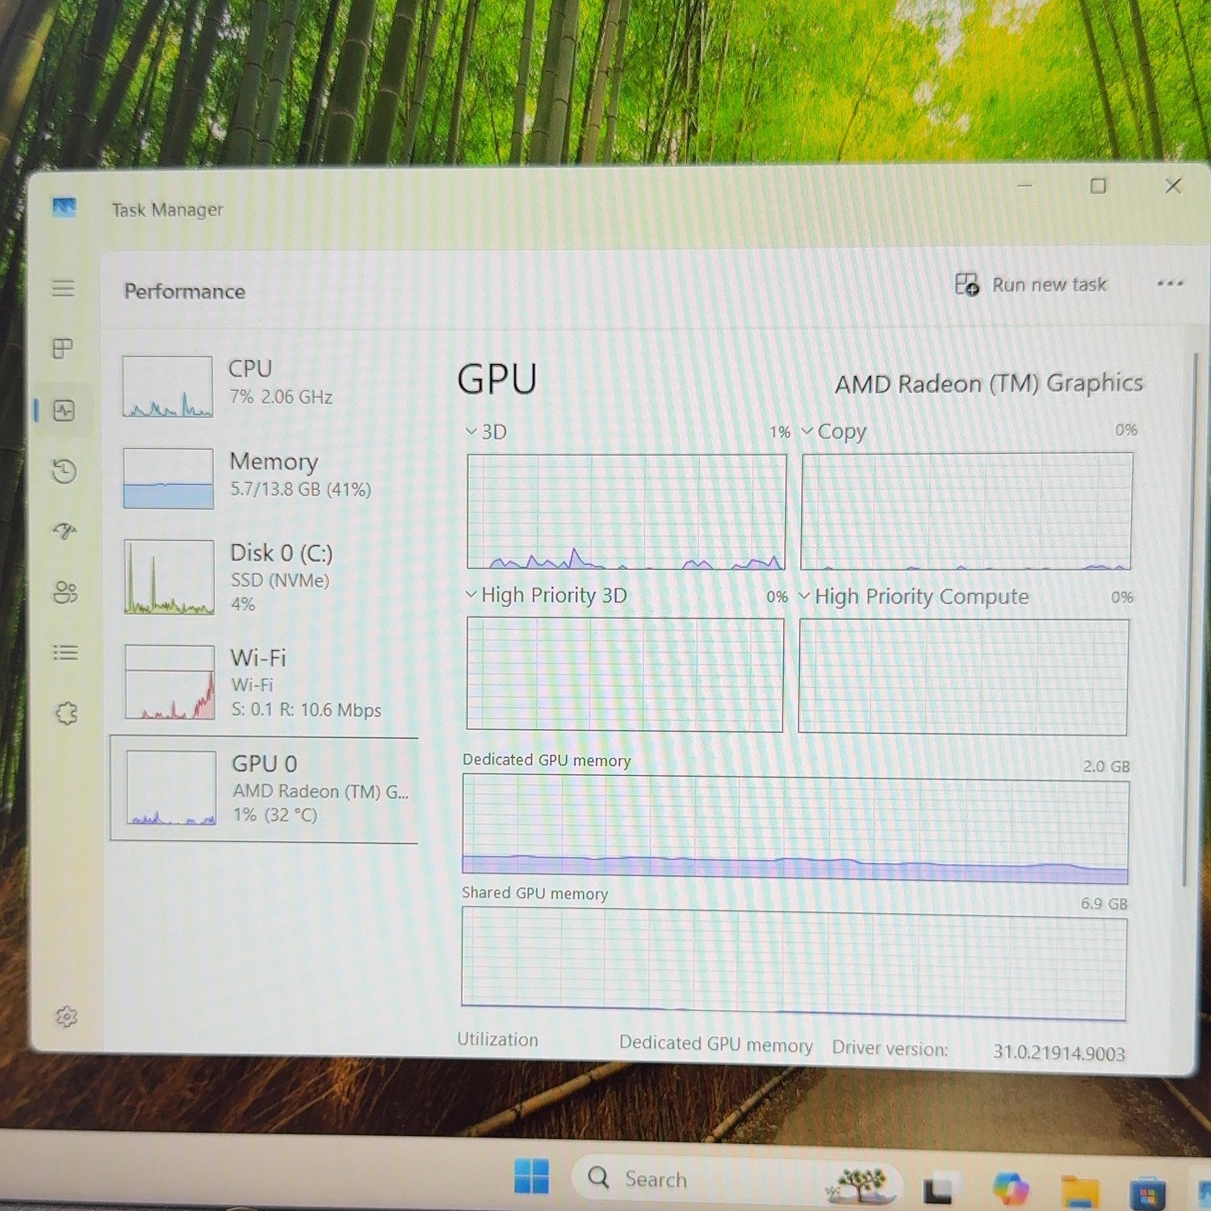Go to the Processes page icon

tap(63, 349)
